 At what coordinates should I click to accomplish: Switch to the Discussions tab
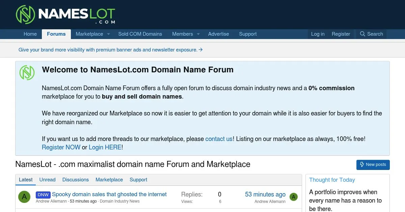pyautogui.click(x=76, y=180)
